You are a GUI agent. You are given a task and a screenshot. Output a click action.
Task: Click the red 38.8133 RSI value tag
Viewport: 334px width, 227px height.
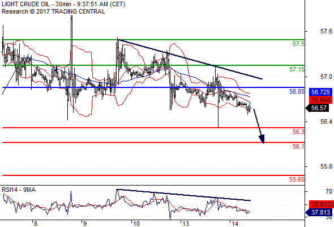pyautogui.click(x=322, y=204)
